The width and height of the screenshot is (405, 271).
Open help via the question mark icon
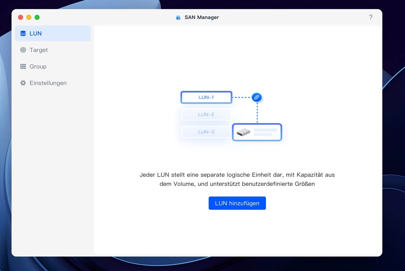point(371,17)
